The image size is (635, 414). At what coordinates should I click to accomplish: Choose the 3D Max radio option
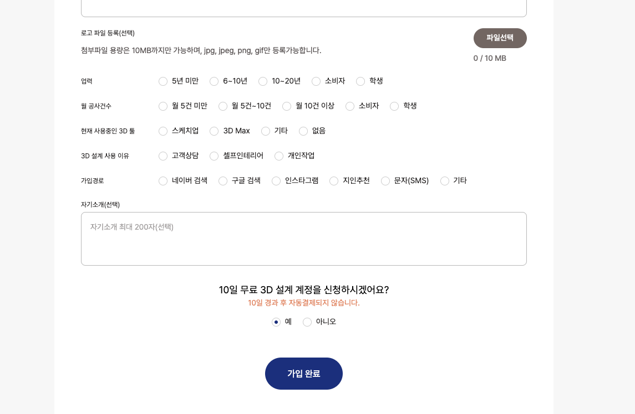point(214,131)
